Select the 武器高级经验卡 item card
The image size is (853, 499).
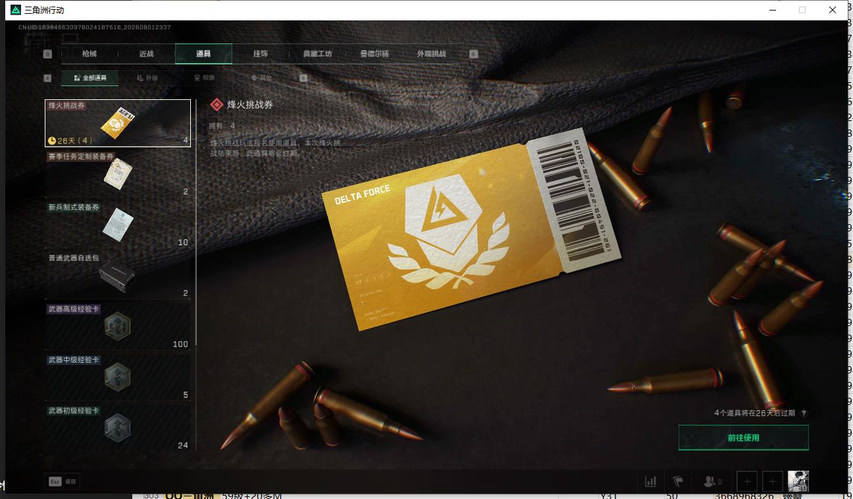point(118,326)
